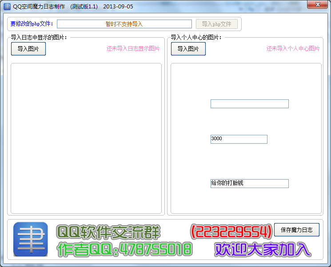
Task: Click the text field containing 3000
Action: tap(239, 139)
